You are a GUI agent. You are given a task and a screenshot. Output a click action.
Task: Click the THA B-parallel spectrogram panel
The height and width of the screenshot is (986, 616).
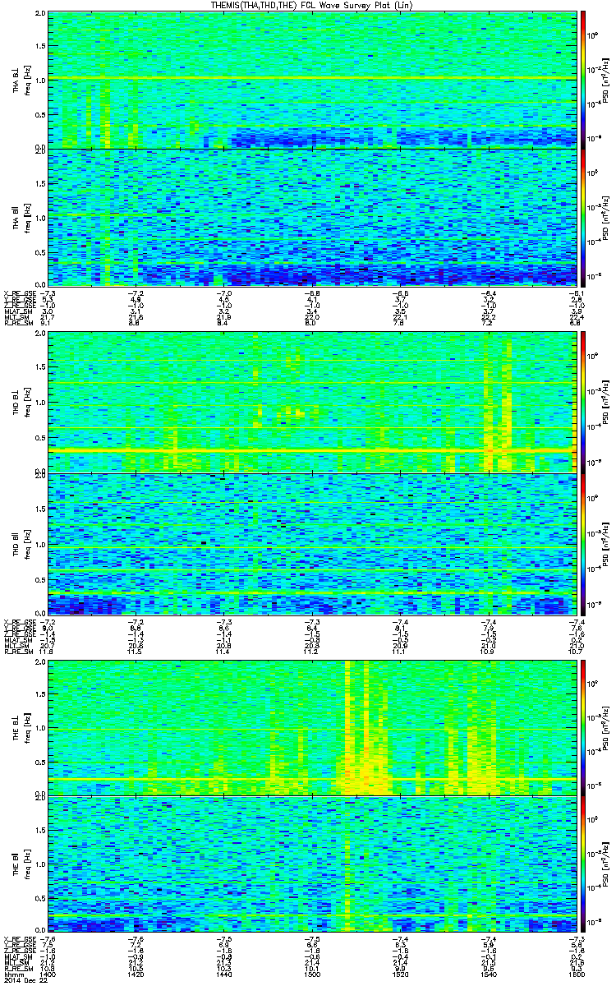click(310, 217)
